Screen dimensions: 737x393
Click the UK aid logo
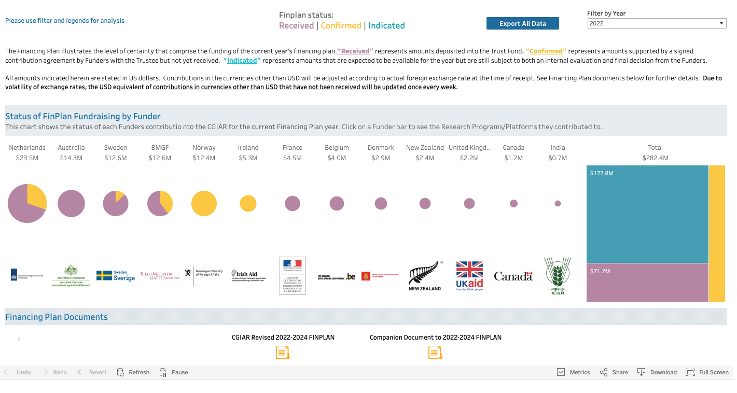(x=469, y=276)
